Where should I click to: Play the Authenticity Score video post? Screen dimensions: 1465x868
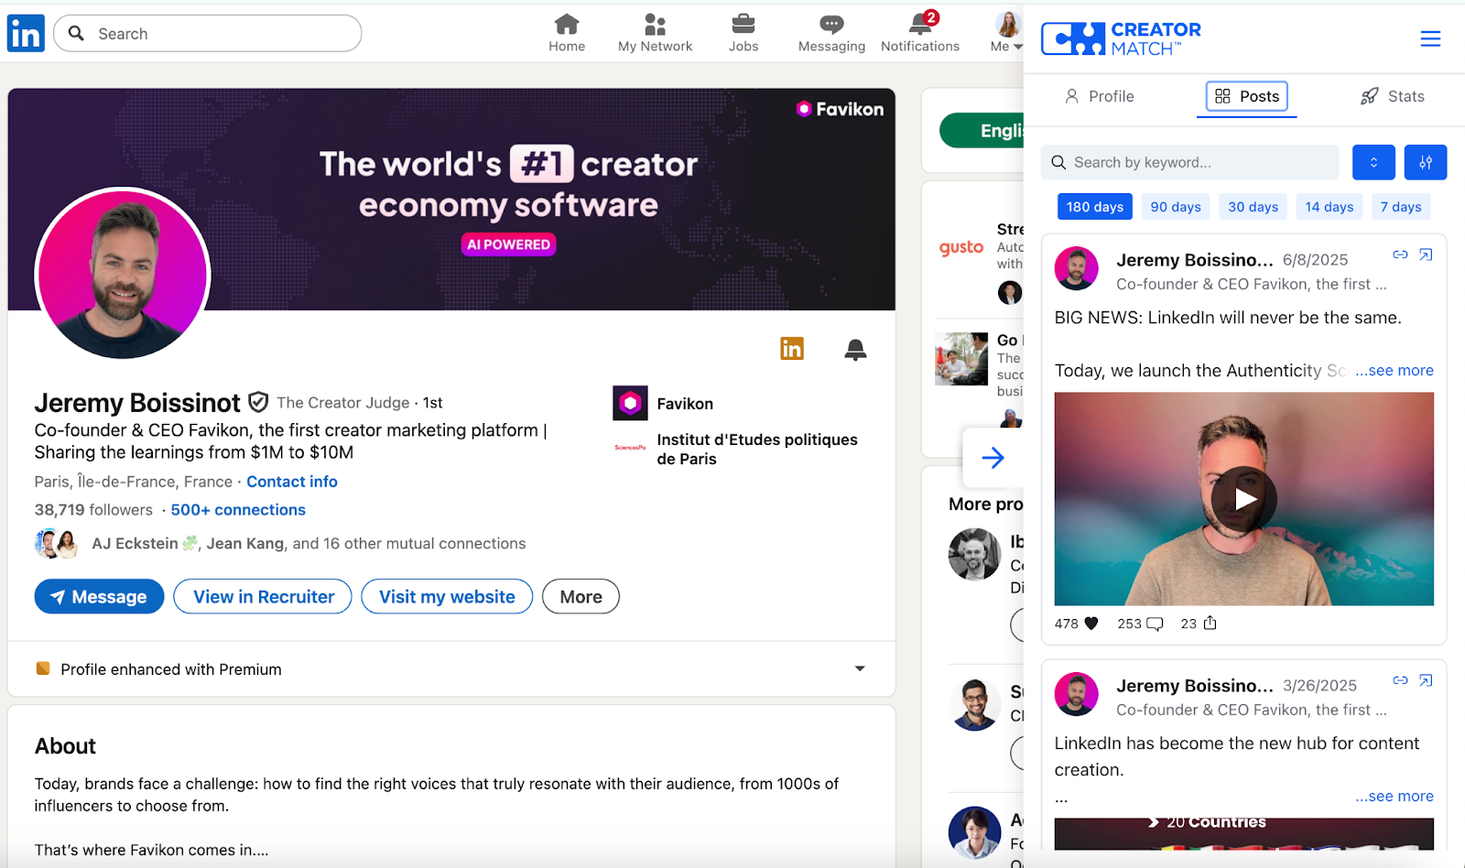tap(1243, 499)
